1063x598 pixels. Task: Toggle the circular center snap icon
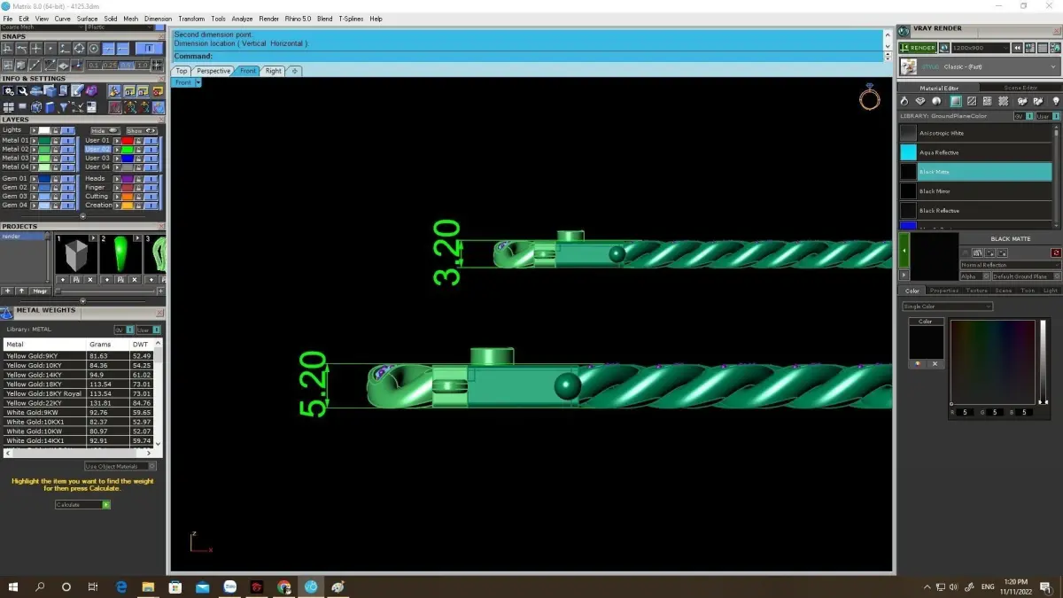[93, 49]
